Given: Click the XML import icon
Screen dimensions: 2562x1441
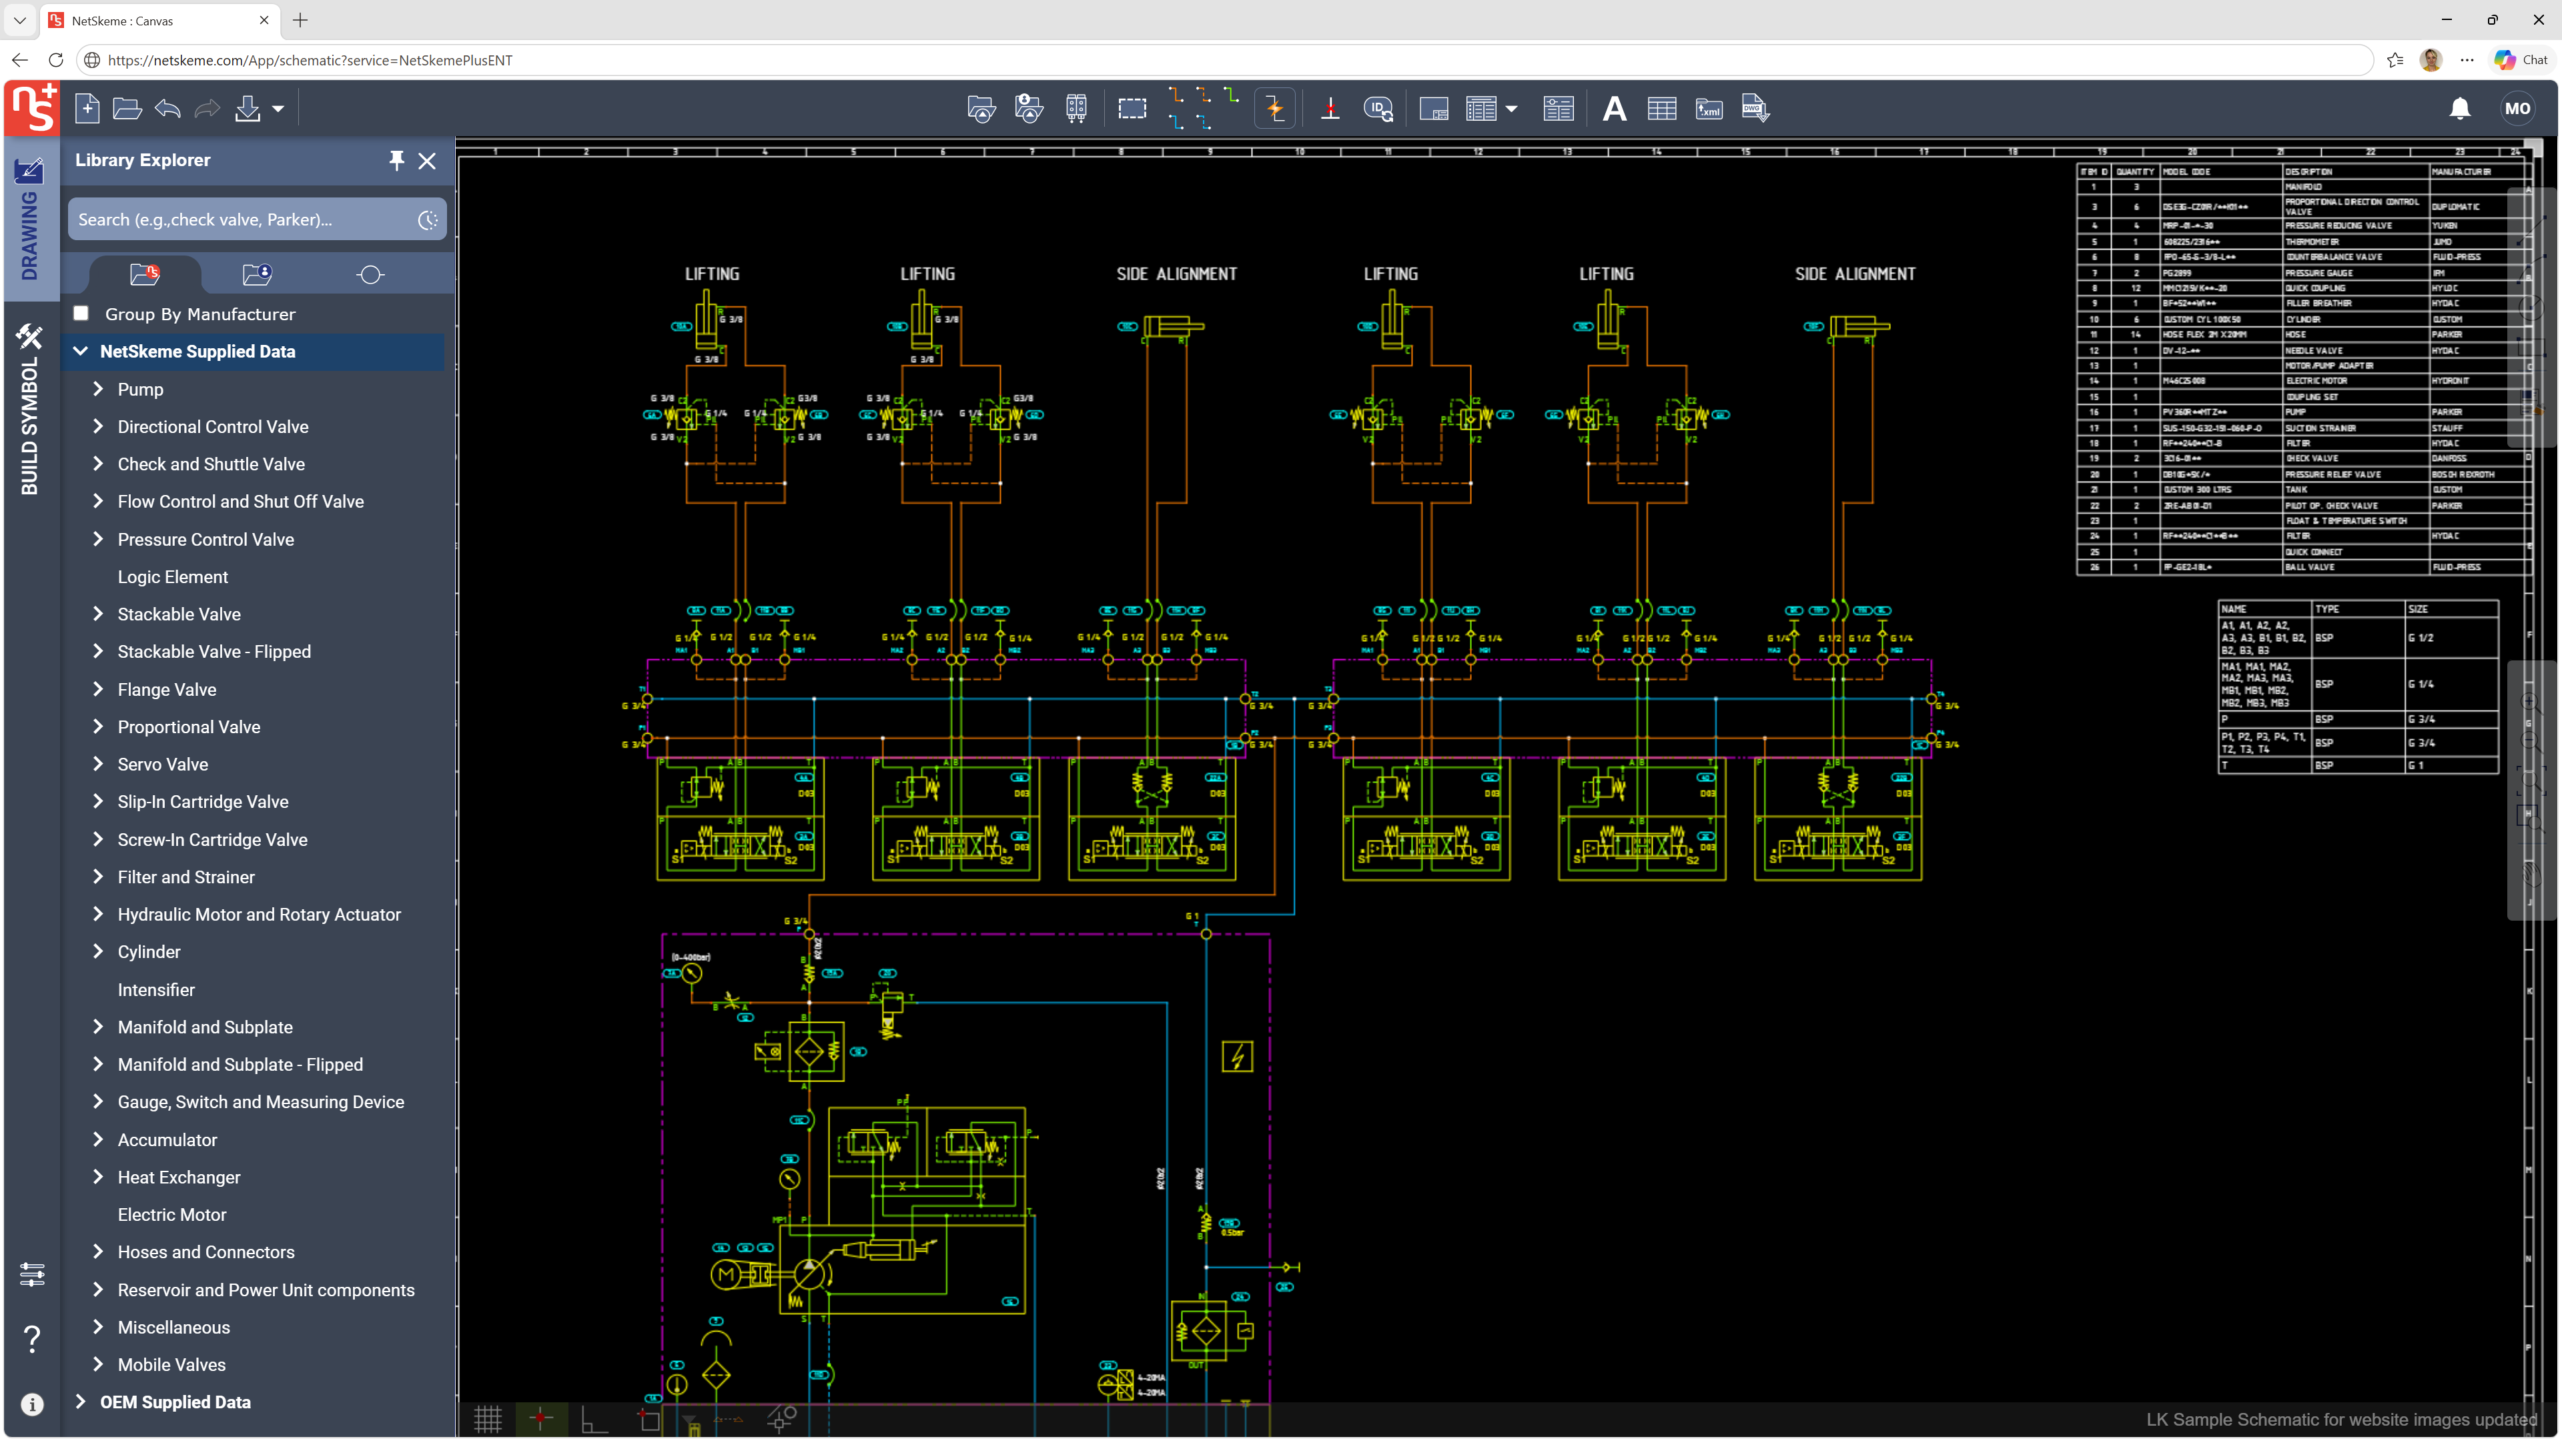Looking at the screenshot, I should point(1709,108).
